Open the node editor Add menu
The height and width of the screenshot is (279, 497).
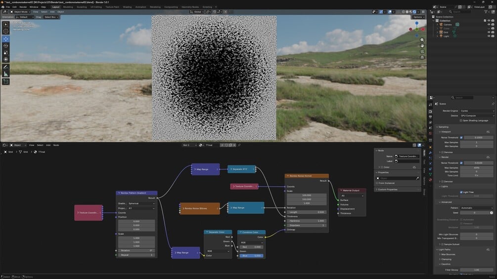[x=48, y=145]
